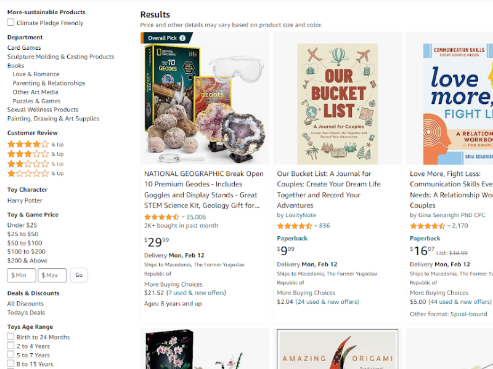Select 3 stars & Up rating filter
This screenshot has height=369, width=493.
coord(36,154)
